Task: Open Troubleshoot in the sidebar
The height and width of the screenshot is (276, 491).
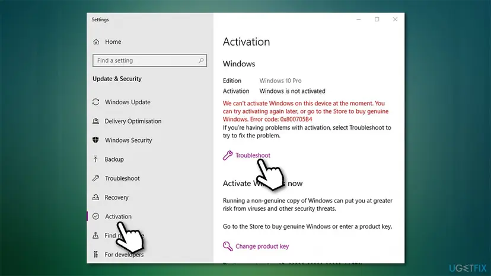Action: coord(122,178)
